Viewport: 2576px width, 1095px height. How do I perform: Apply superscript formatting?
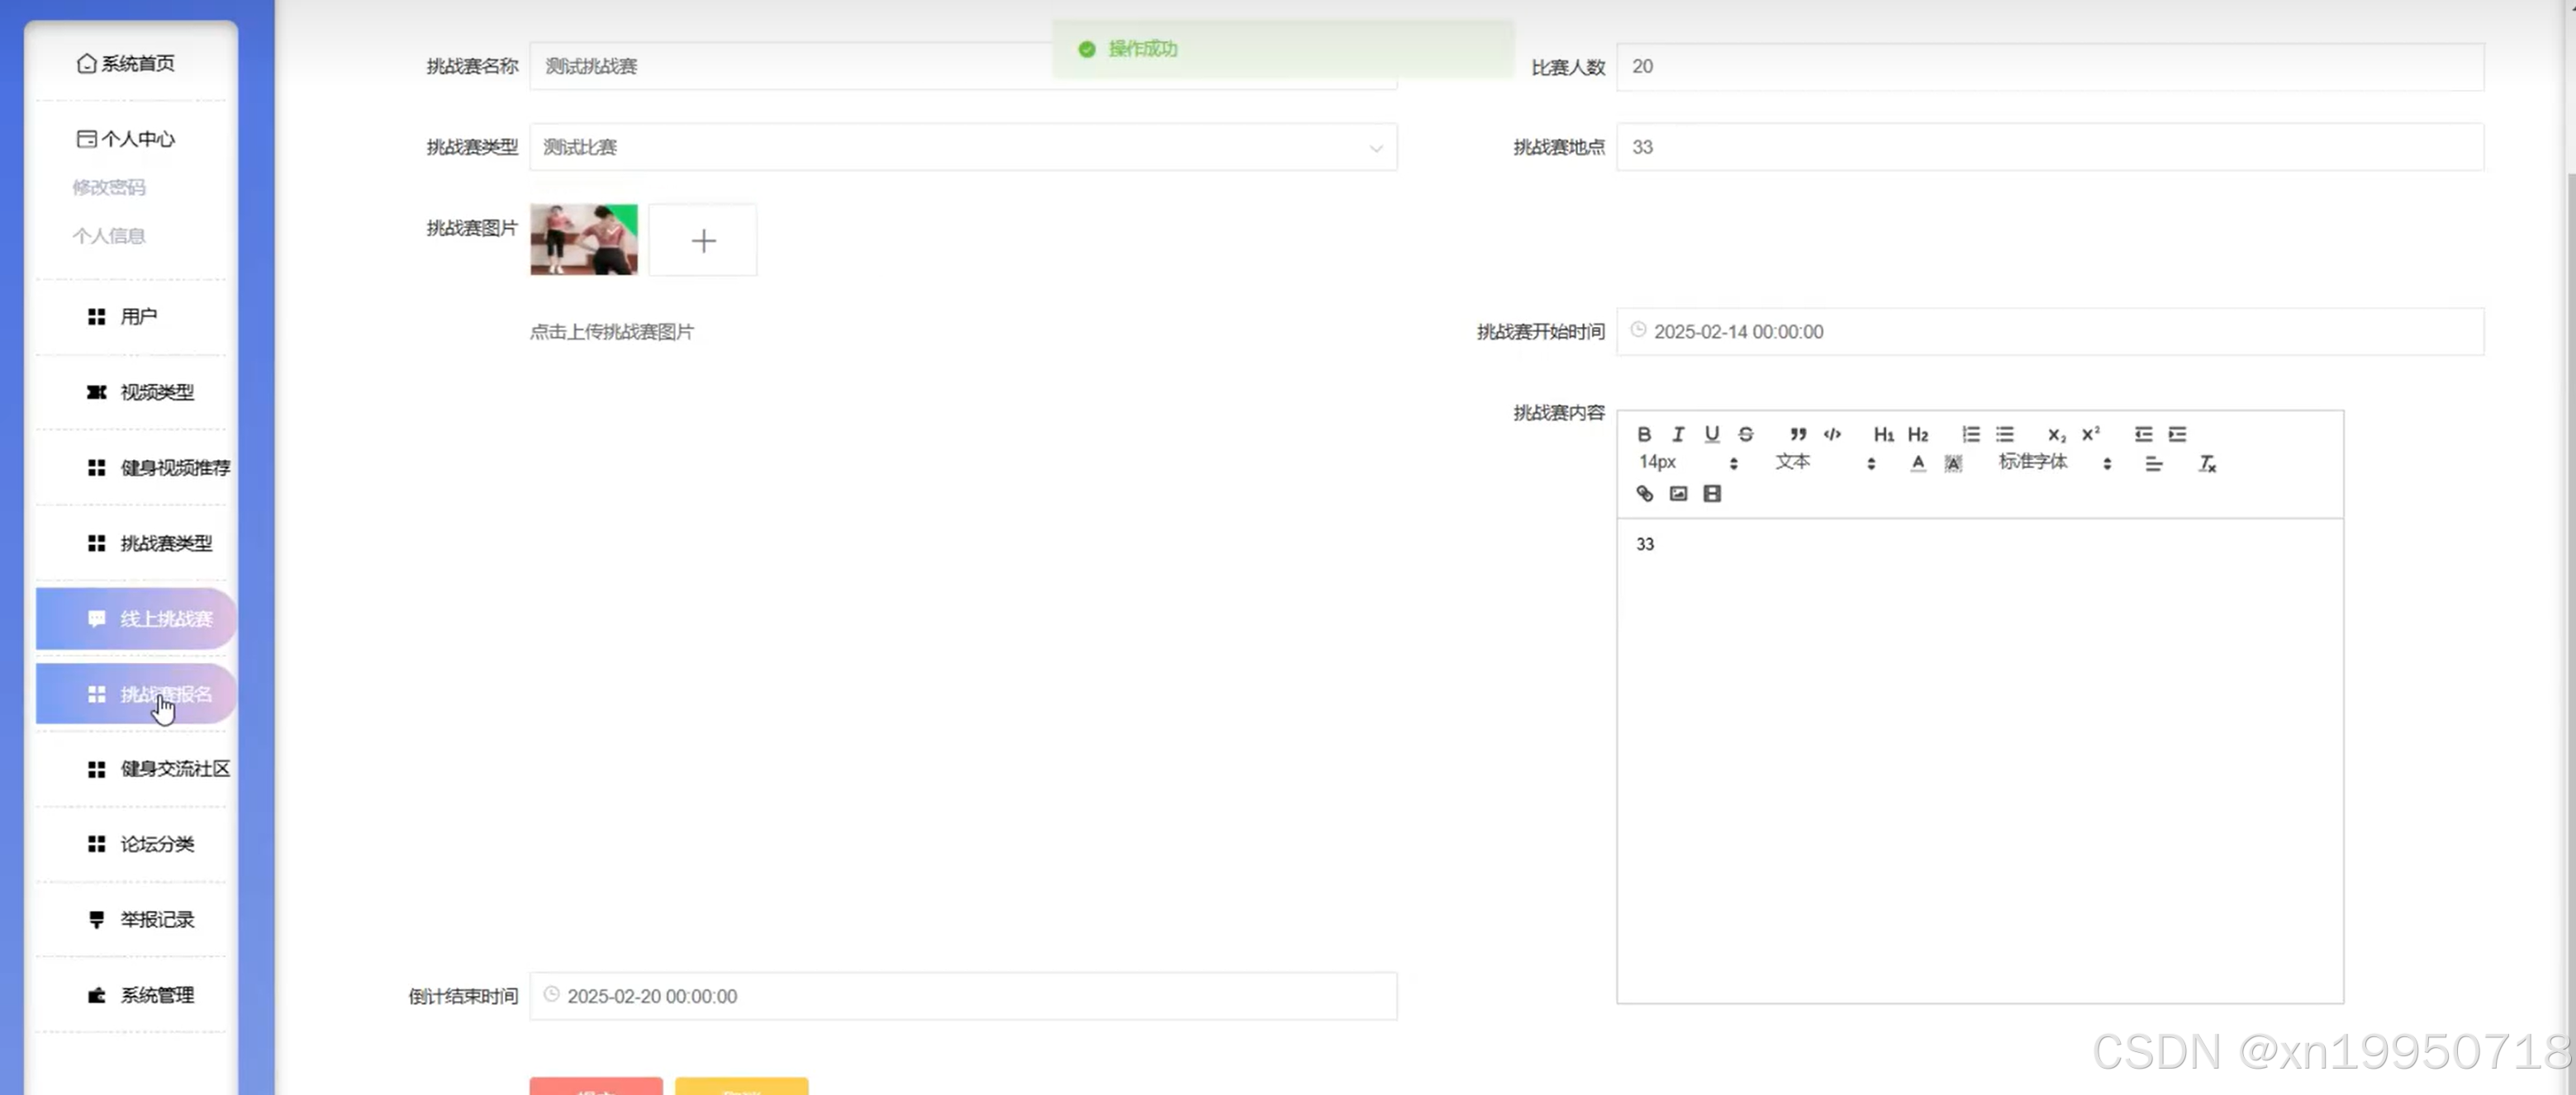(x=2091, y=434)
